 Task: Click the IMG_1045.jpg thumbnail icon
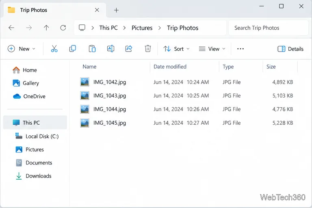[85, 123]
